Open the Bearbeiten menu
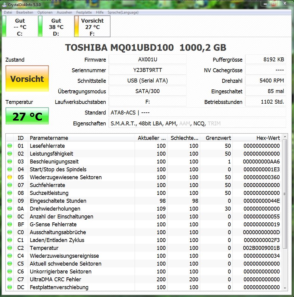This screenshot has height=297, width=294. tap(24, 12)
